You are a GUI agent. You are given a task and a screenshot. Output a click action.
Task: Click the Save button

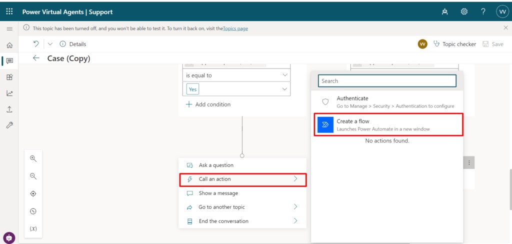pyautogui.click(x=493, y=44)
